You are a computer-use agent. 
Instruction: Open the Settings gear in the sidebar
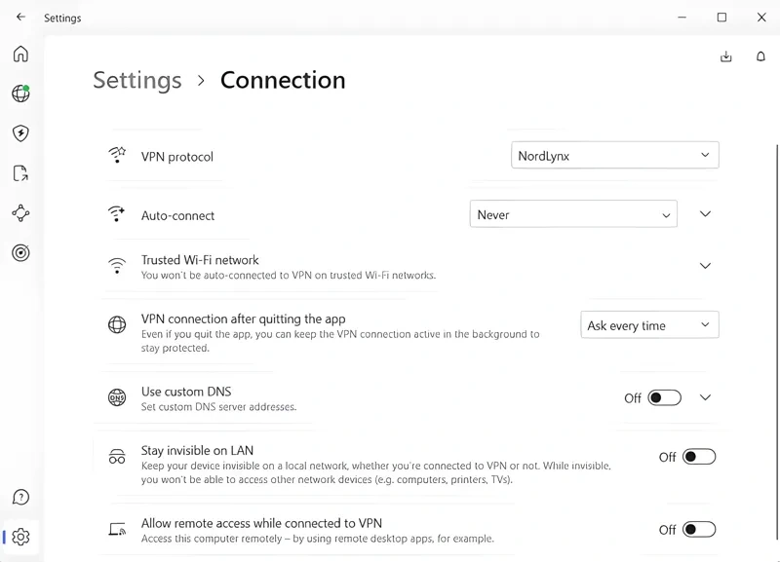(20, 537)
